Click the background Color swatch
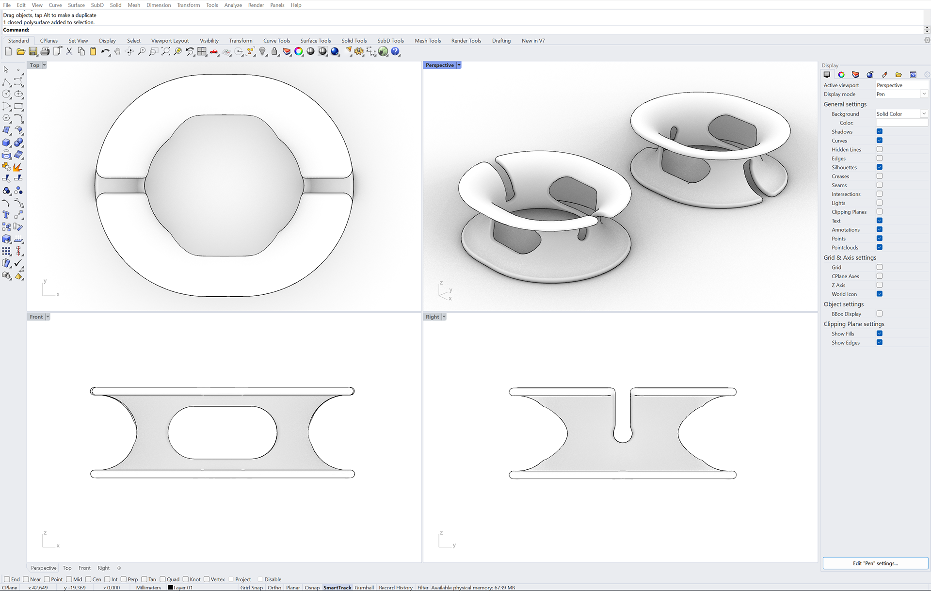Viewport: 931px width, 591px height. (901, 123)
